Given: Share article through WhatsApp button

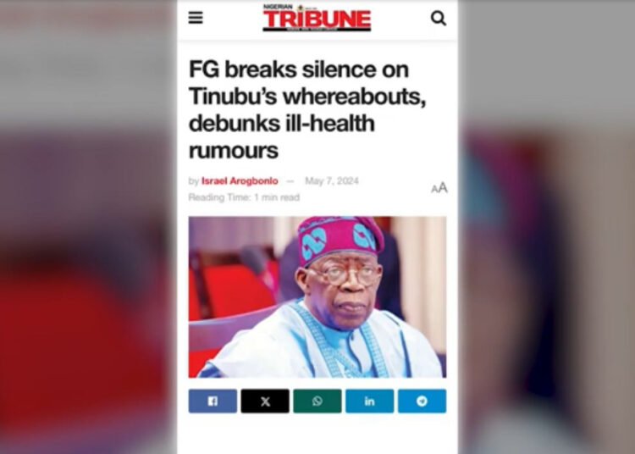Looking at the screenshot, I should 317,401.
